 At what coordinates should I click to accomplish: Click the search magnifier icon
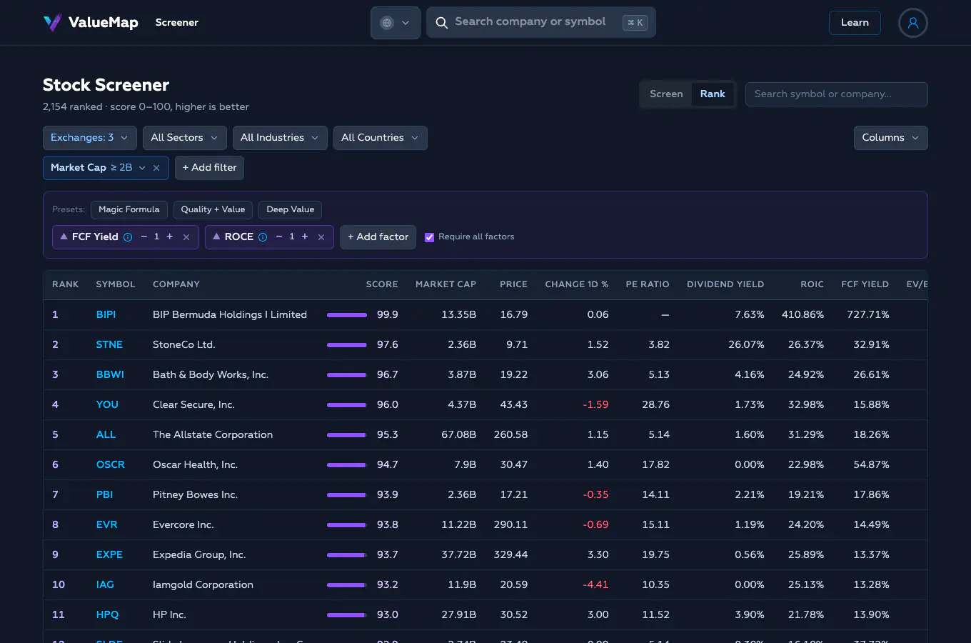(x=442, y=23)
